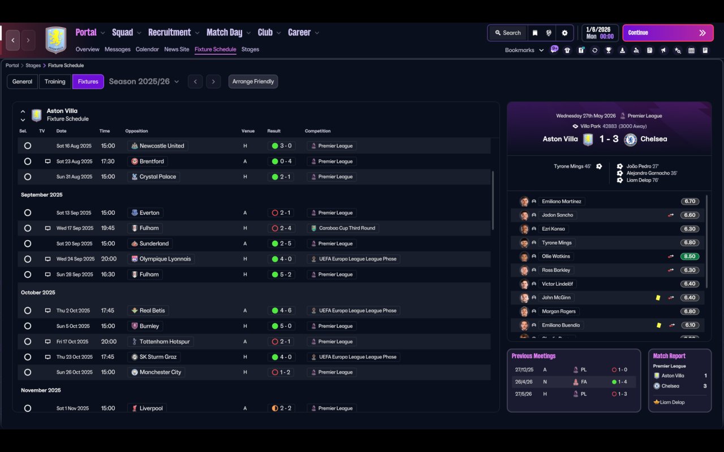Viewport: 724px width, 452px height.
Task: Click the Continue button
Action: [x=668, y=33]
